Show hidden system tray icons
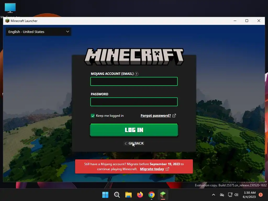 (x=214, y=195)
